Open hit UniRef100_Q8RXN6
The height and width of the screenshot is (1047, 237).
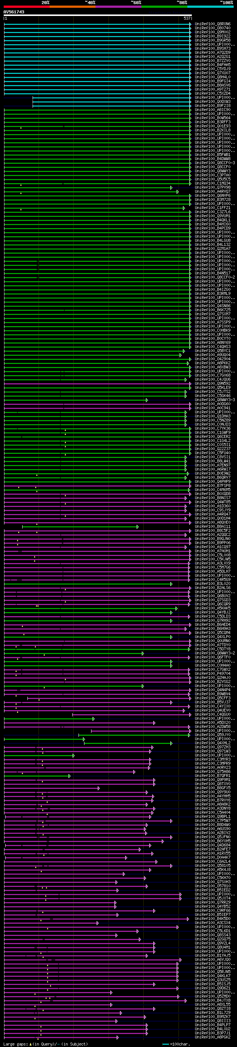tap(213, 24)
